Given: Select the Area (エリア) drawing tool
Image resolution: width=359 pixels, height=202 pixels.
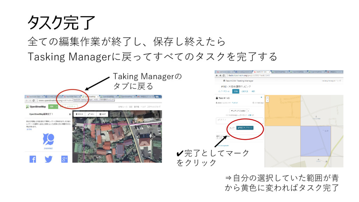Looking at the screenshot, I should (x=102, y=114).
